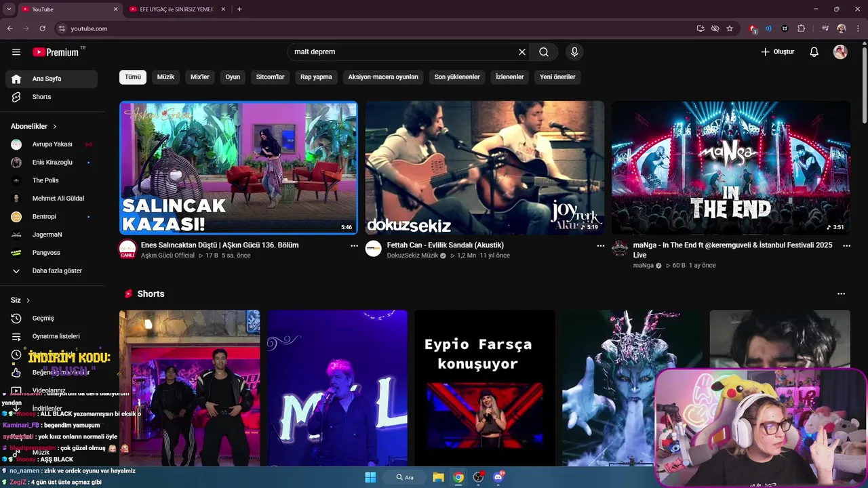Open Mehmet Ali Güldal subscription
This screenshot has width=868, height=488.
pos(52,199)
